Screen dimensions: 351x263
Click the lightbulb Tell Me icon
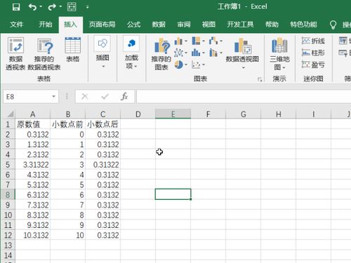333,25
